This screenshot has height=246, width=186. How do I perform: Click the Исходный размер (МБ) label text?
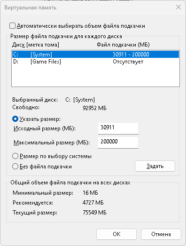click(45, 128)
